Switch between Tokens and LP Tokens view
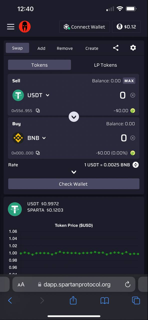This screenshot has width=148, height=320. (105, 65)
